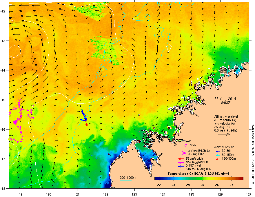The height and width of the screenshot is (197, 255).
Task: Click colorbar tick label 26
Action: (x=217, y=185)
